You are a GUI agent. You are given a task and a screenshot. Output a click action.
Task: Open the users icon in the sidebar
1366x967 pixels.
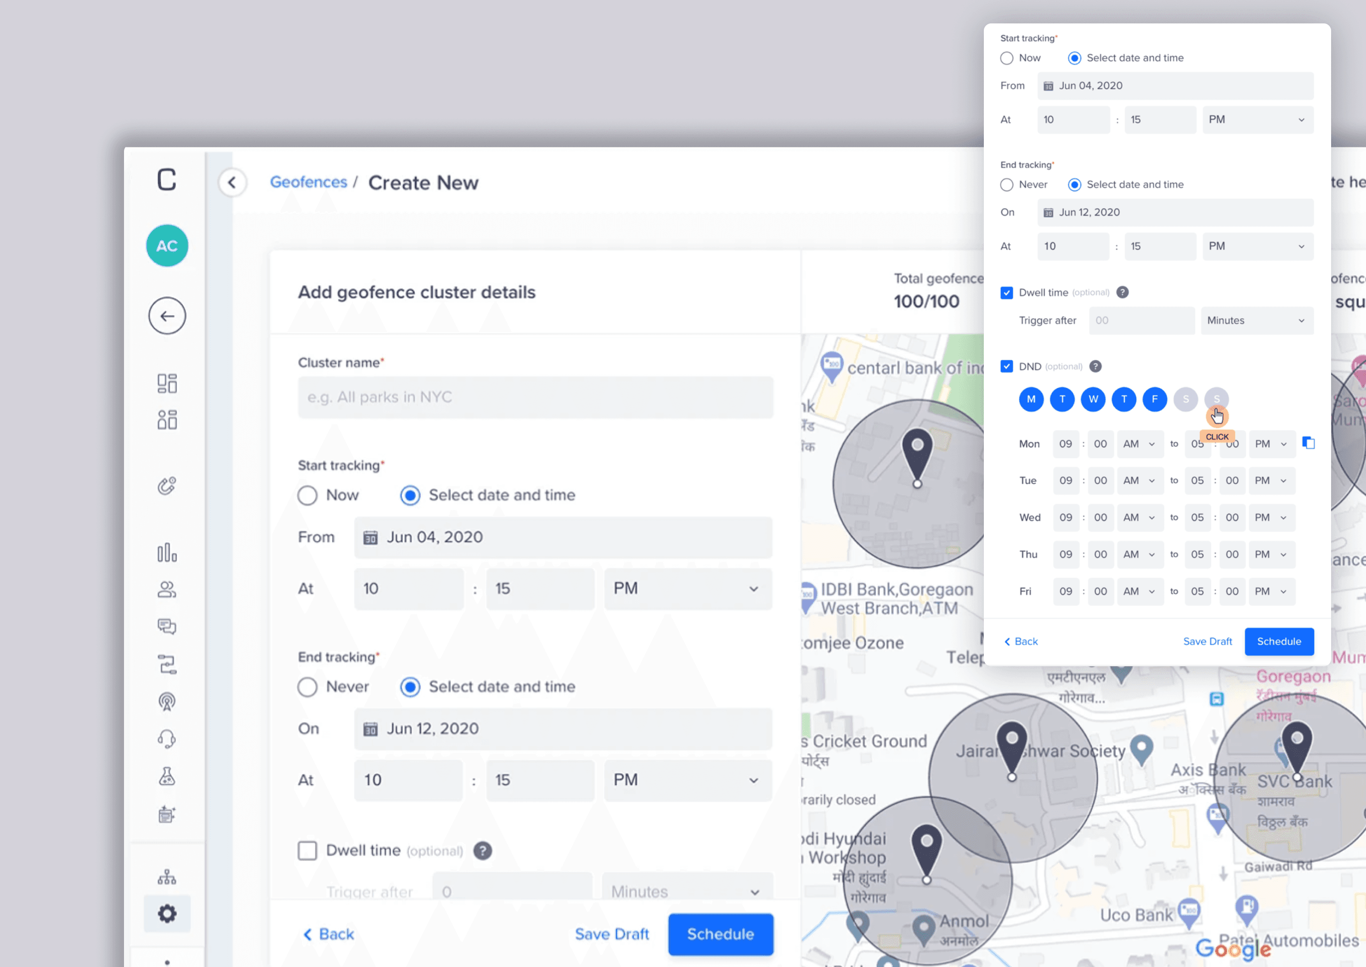[x=167, y=590]
